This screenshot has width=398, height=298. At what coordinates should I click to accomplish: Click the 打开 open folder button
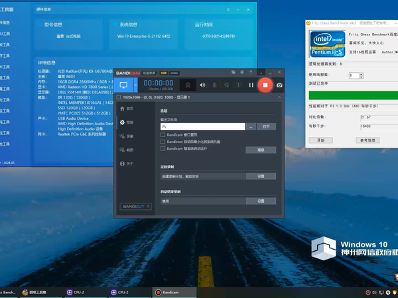tap(266, 126)
